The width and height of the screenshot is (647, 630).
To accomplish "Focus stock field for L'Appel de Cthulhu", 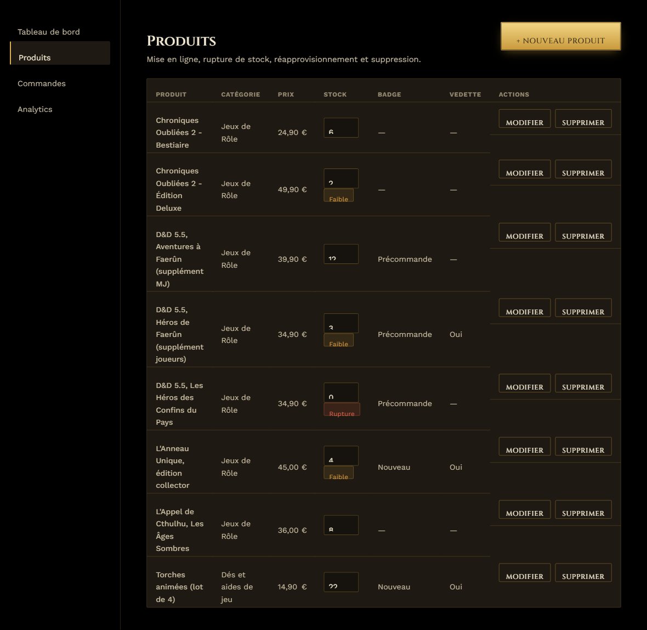I will [341, 525].
